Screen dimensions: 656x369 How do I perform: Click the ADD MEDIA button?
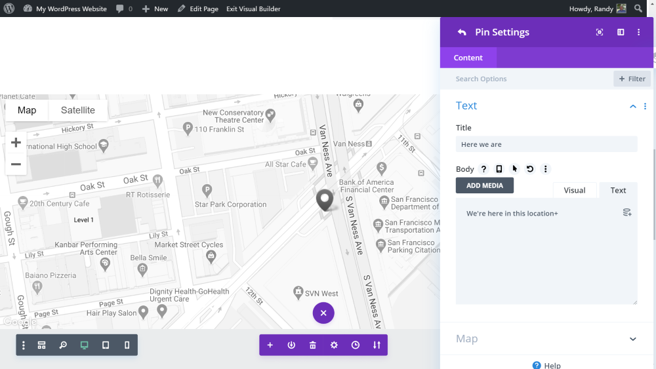[485, 185]
